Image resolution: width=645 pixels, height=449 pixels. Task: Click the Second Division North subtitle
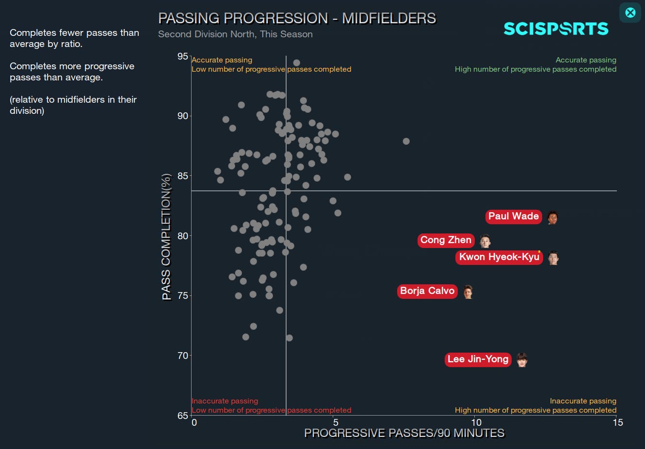click(x=235, y=34)
